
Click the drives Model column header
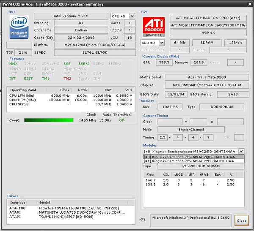point(82,203)
